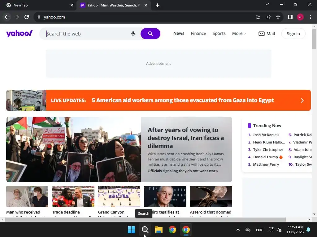
Task: Close the New Tab tab
Action: (72, 5)
